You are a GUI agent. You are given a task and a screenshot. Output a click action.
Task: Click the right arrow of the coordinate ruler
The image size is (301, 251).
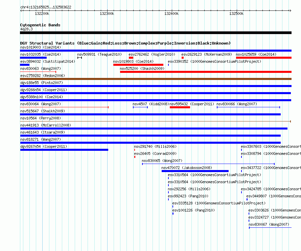pos(290,10)
